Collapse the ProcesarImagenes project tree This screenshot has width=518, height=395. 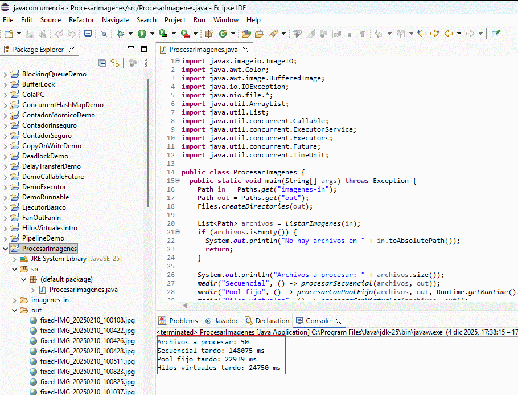pyautogui.click(x=6, y=249)
